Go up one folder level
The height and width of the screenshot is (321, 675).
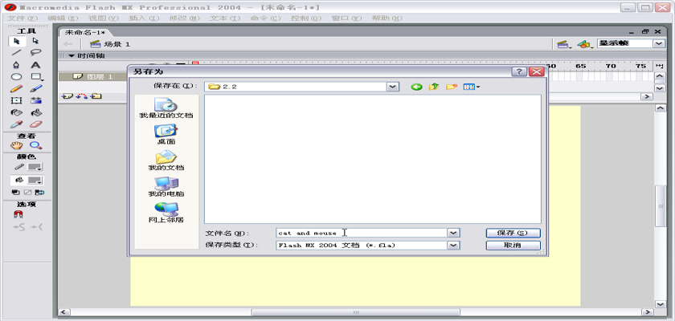coord(433,87)
